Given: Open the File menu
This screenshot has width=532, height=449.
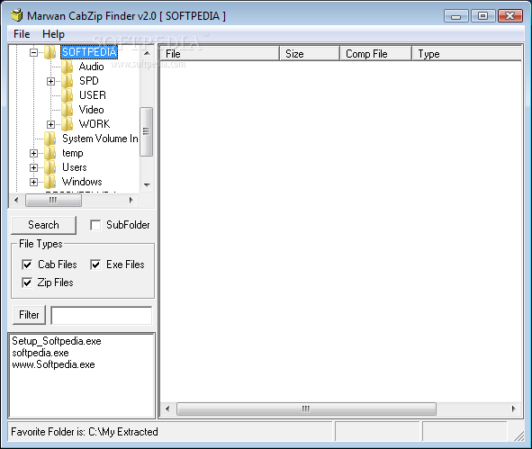Looking at the screenshot, I should (22, 34).
